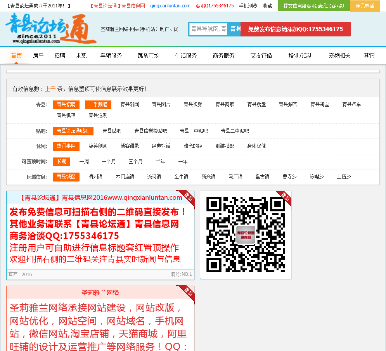Viewport: 386px width, 351px height.
Task: Open the 青县二中贴吧 link
Action: pyautogui.click(x=235, y=131)
